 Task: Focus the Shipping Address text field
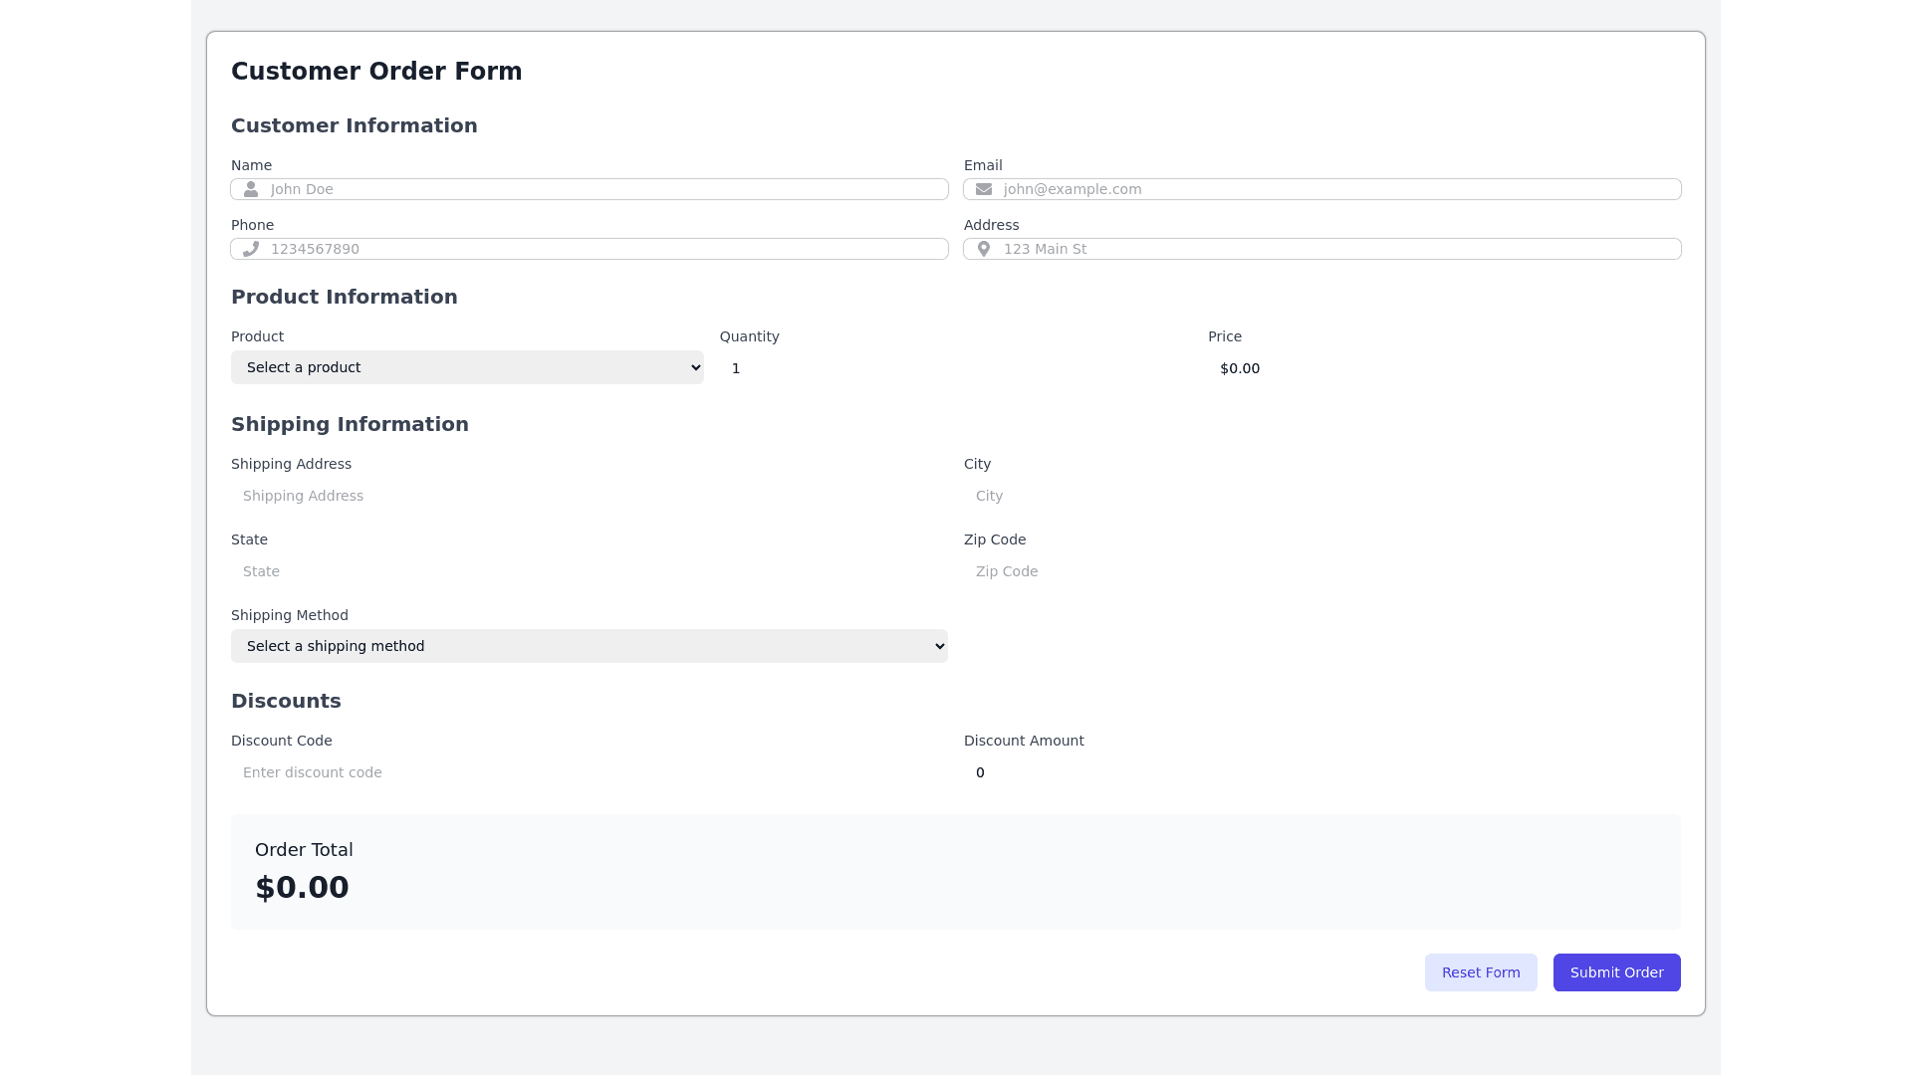[x=589, y=496]
